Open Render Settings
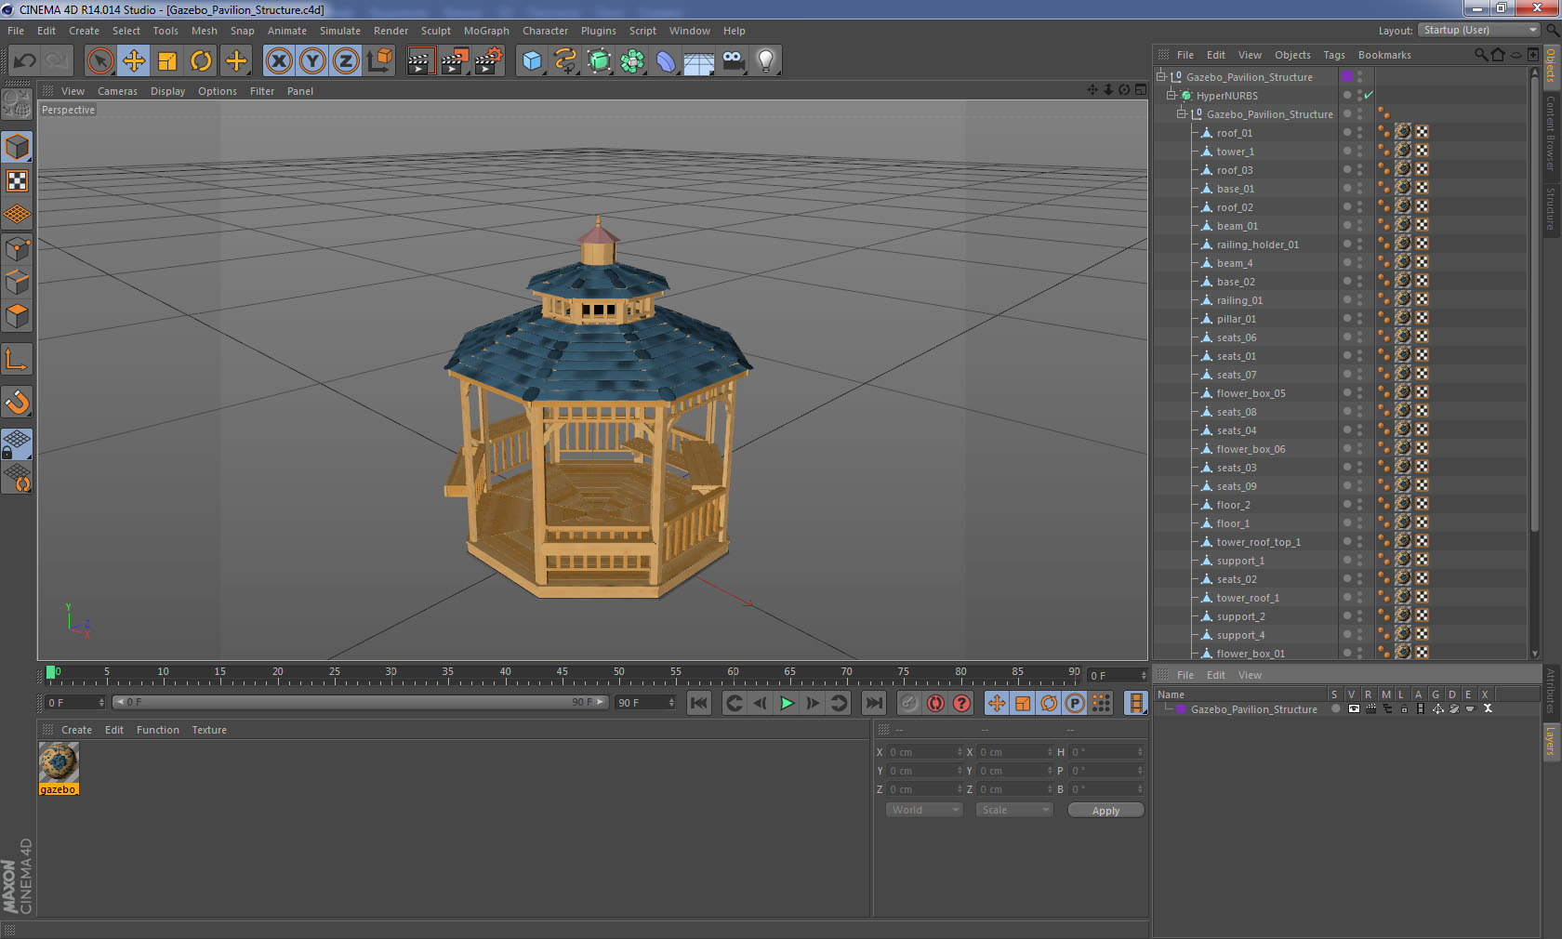This screenshot has height=939, width=1562. [x=488, y=61]
